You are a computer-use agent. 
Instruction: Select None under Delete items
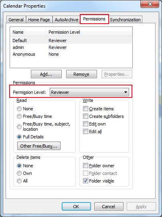19,166
